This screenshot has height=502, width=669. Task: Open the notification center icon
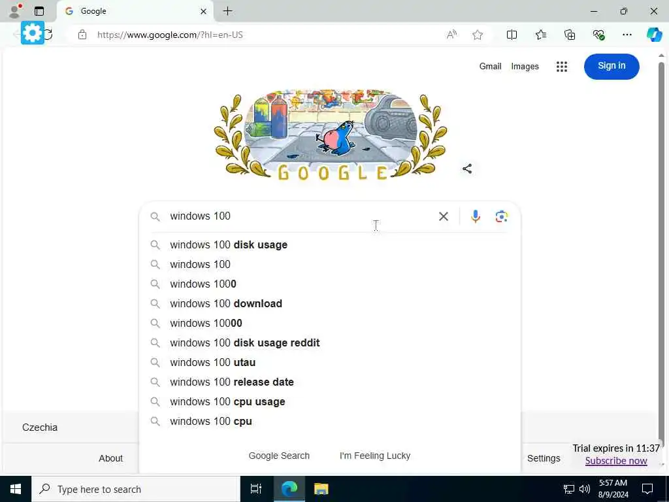pyautogui.click(x=647, y=489)
